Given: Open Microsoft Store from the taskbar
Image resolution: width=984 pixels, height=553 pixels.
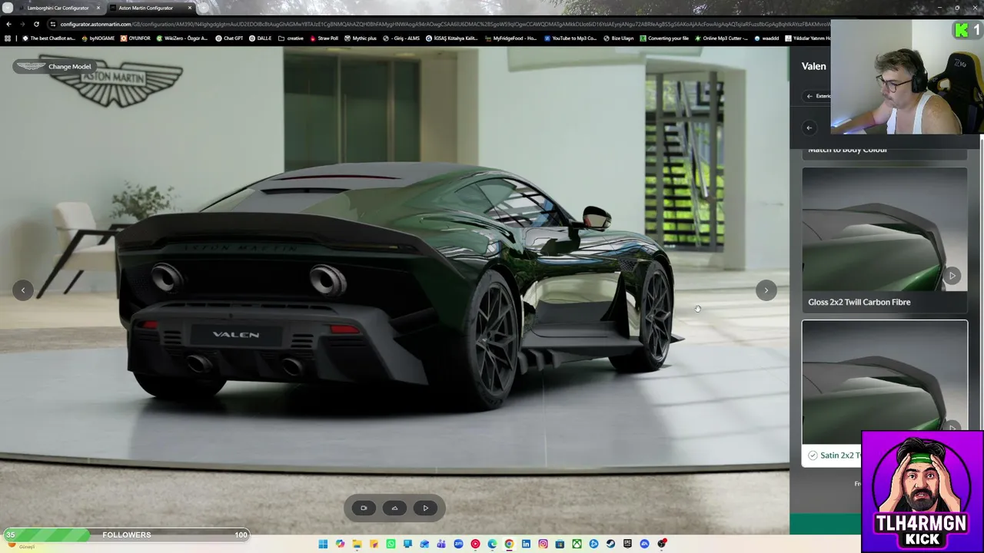Looking at the screenshot, I should pyautogui.click(x=560, y=544).
